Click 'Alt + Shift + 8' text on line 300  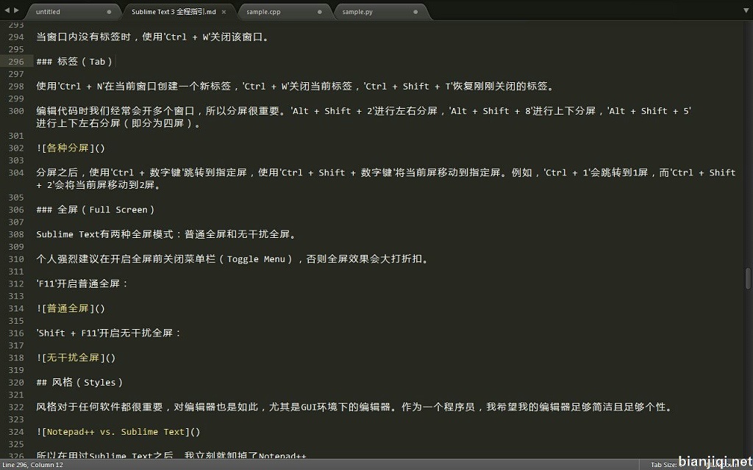point(490,112)
